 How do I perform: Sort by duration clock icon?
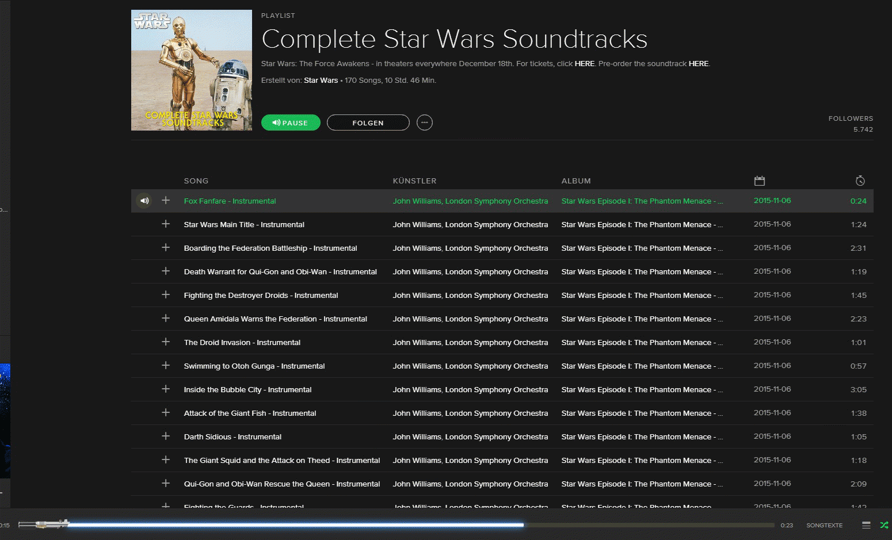point(860,181)
